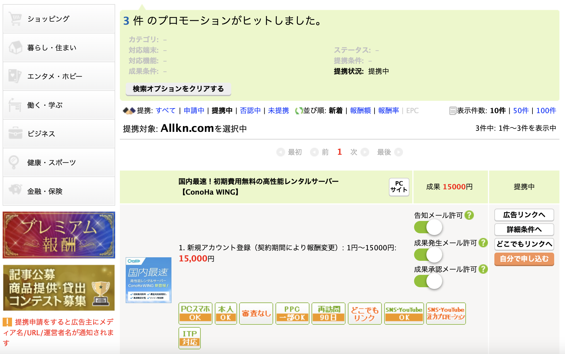Image resolution: width=565 pixels, height=354 pixels.
Task: Click the list icon beside 表示件数
Action: click(x=453, y=110)
